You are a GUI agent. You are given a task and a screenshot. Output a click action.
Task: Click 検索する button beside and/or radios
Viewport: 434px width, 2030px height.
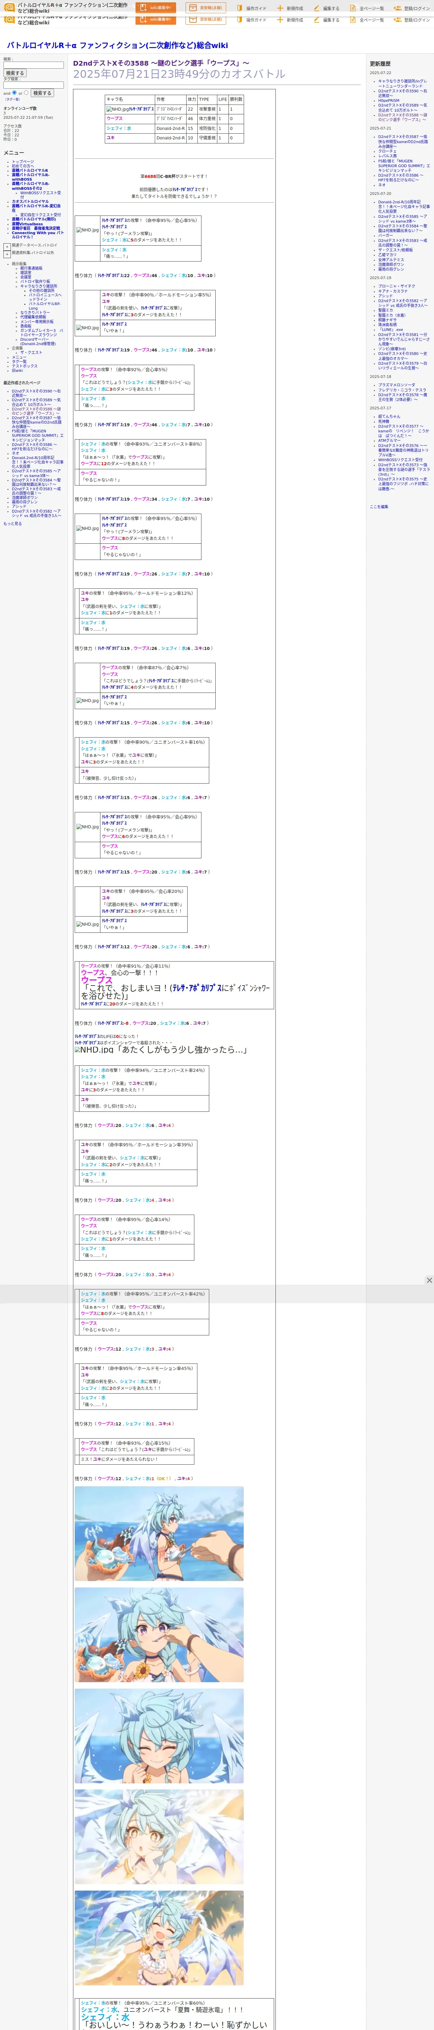(42, 93)
